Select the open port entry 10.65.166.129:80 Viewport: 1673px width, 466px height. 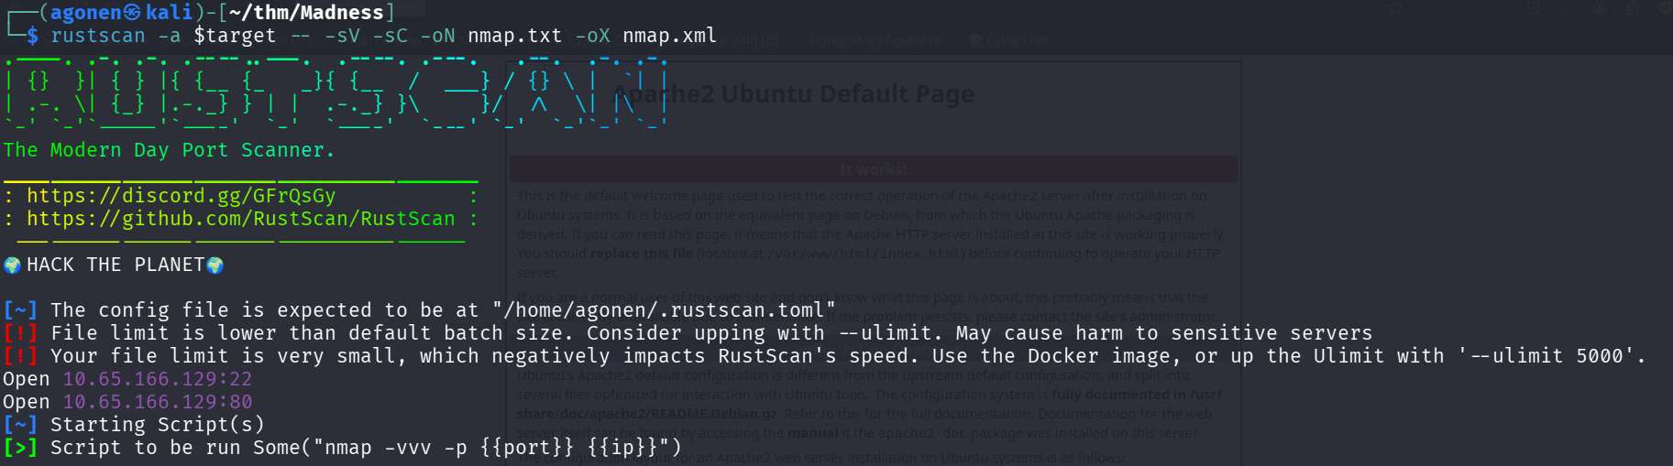[x=157, y=402]
